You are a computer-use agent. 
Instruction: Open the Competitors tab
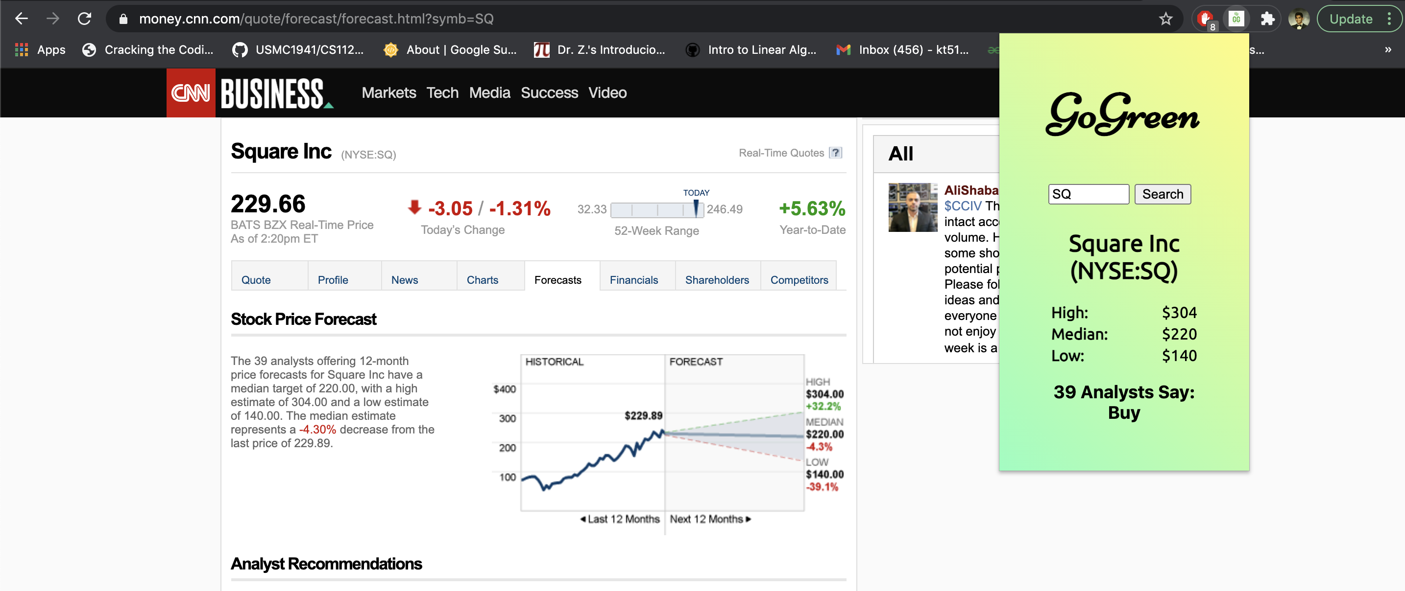point(799,280)
